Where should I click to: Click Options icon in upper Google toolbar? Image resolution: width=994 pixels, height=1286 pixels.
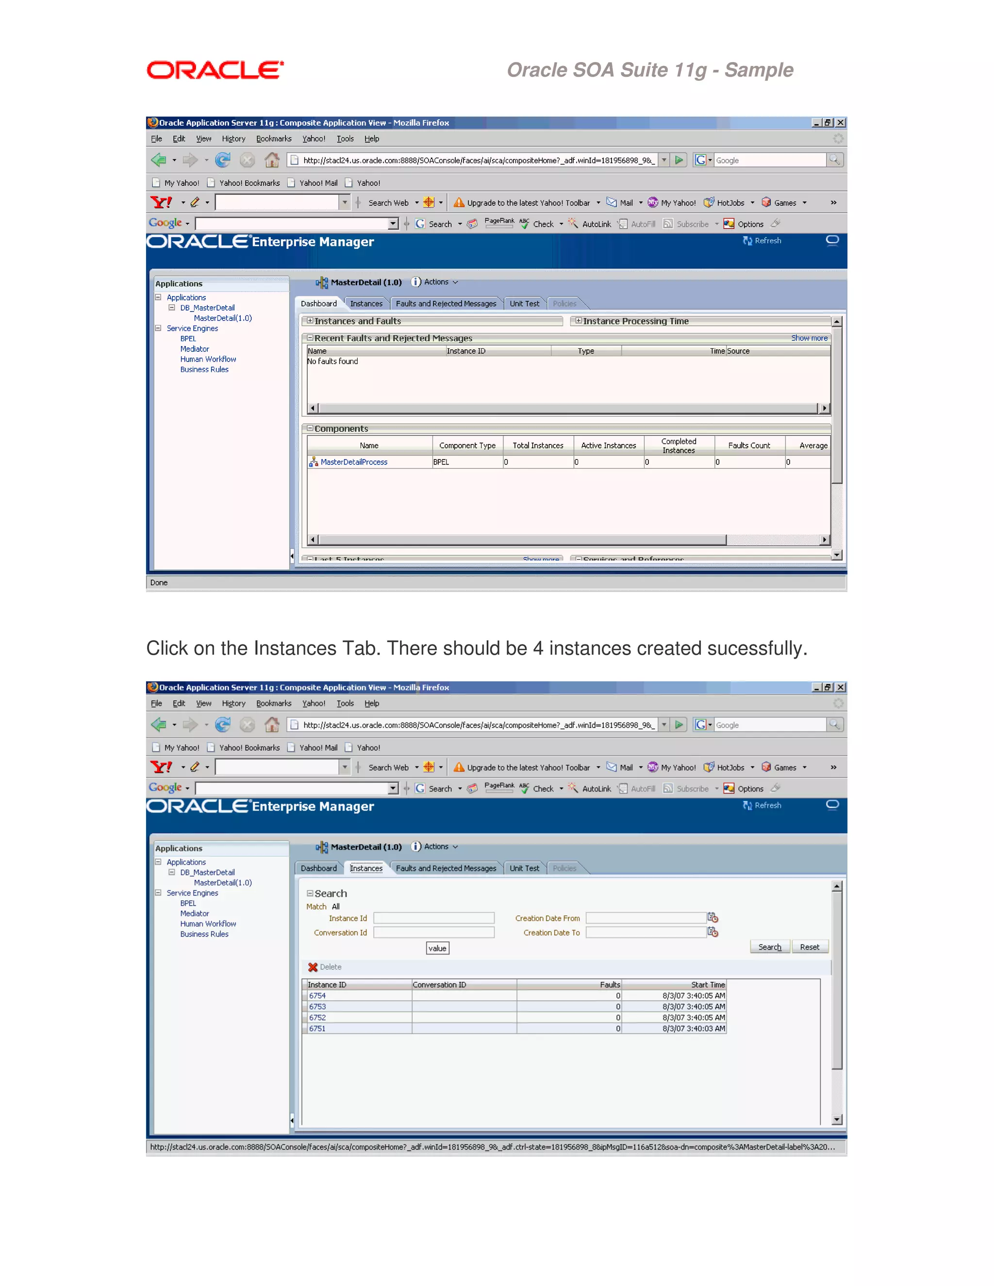(729, 224)
